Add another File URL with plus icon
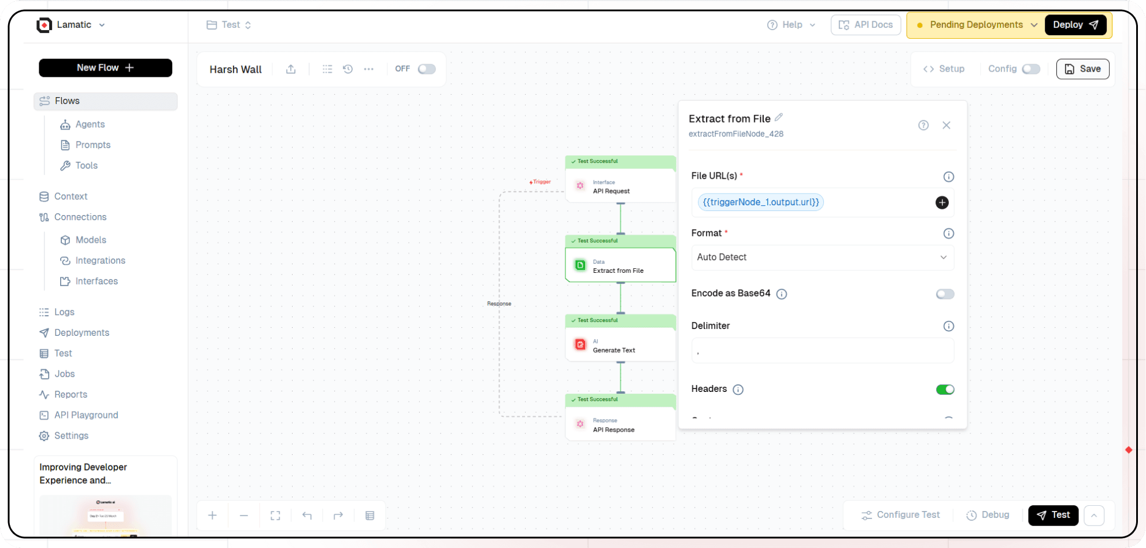This screenshot has width=1146, height=548. [x=941, y=202]
